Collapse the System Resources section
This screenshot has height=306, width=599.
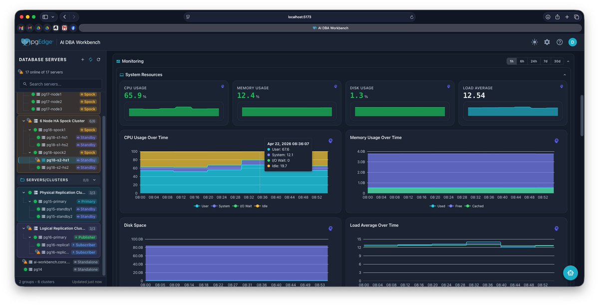565,74
